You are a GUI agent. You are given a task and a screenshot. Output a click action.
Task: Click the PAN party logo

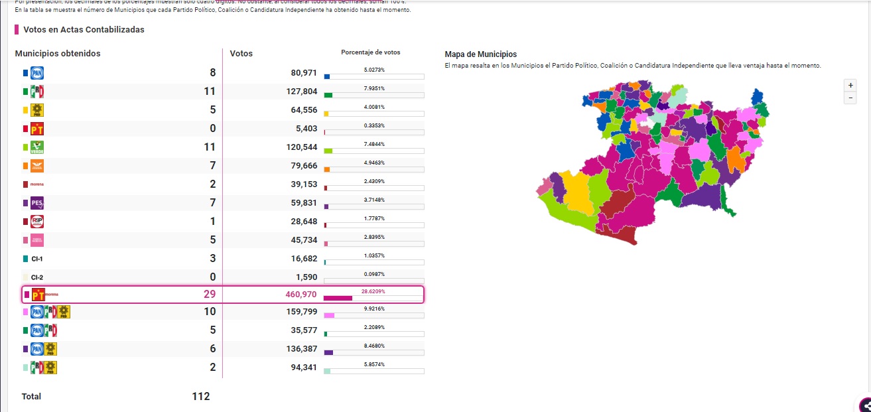37,73
